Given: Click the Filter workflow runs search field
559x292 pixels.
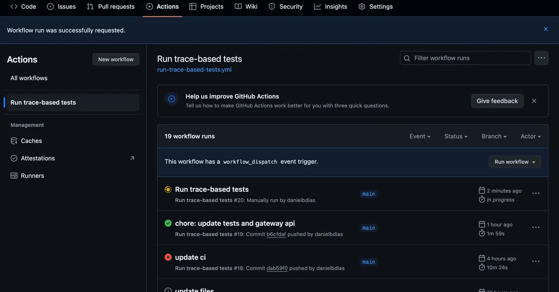Looking at the screenshot, I should pos(465,58).
